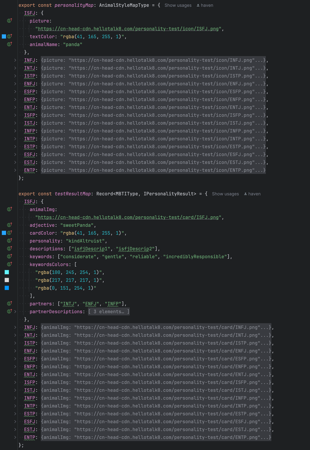Click the cyan swatch for rgba(100, 245, 254, 1)
Viewport: 310px width, 450px height.
click(7, 272)
